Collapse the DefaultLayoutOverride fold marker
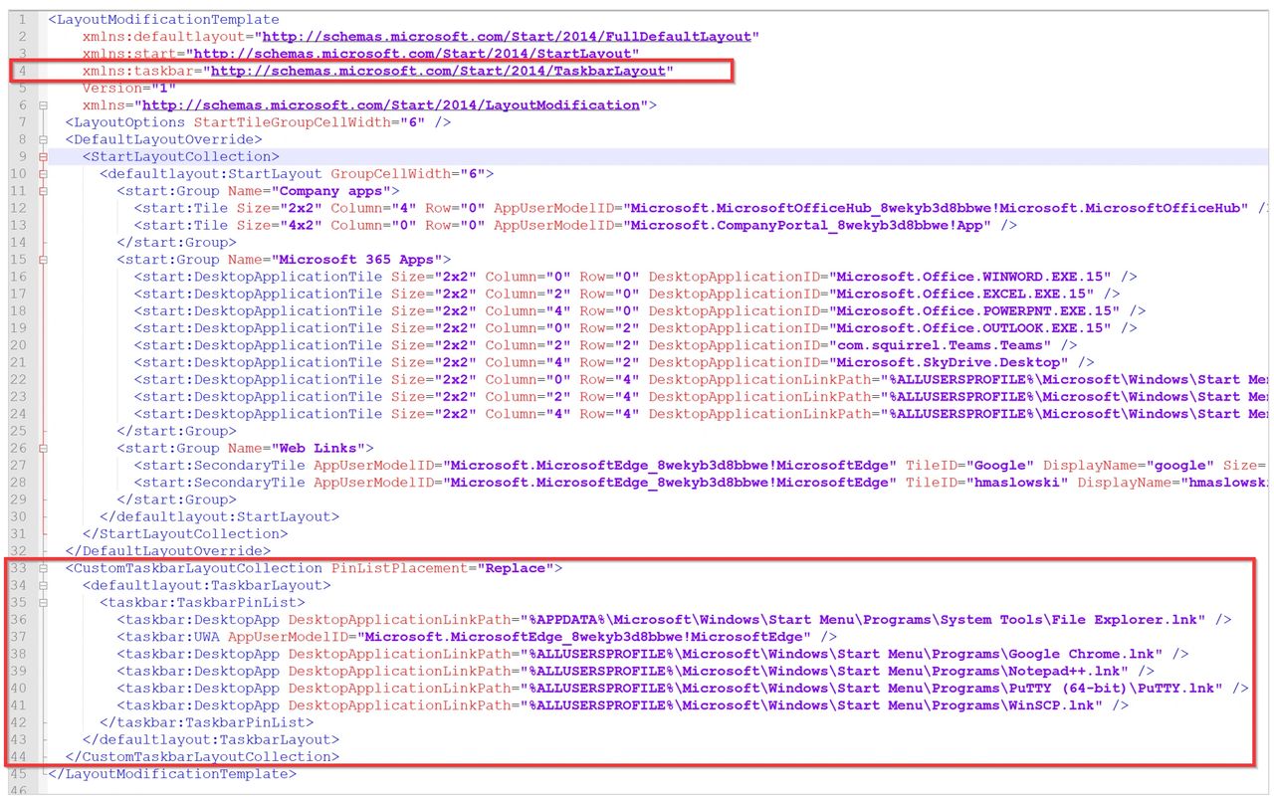The height and width of the screenshot is (799, 1274). tap(43, 139)
